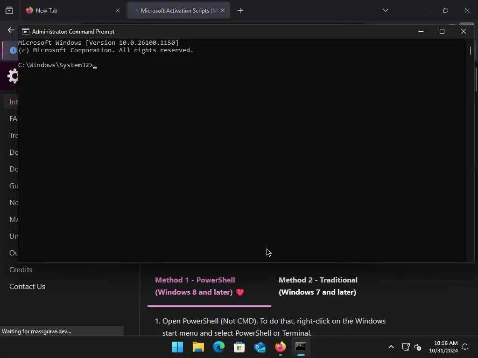The height and width of the screenshot is (358, 478).
Task: Select Method 1 - PowerShell tab
Action: tap(209, 286)
